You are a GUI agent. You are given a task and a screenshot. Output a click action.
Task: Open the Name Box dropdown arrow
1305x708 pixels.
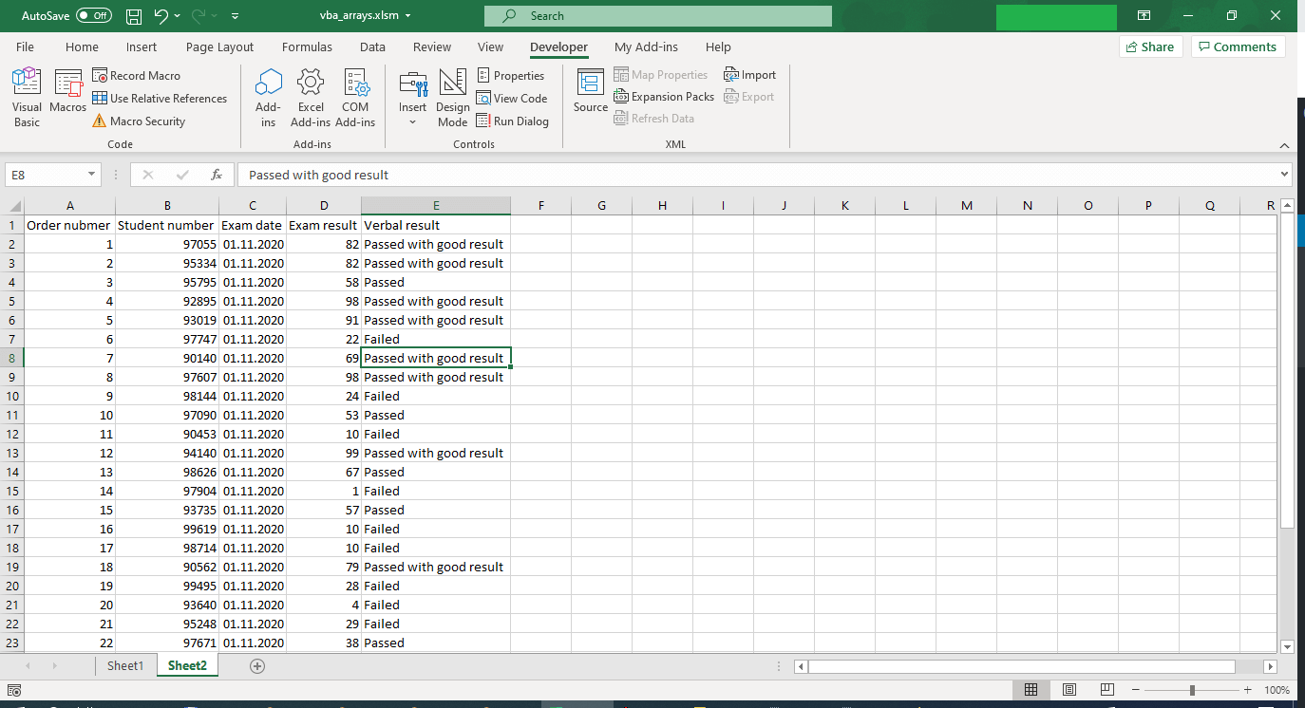click(92, 175)
